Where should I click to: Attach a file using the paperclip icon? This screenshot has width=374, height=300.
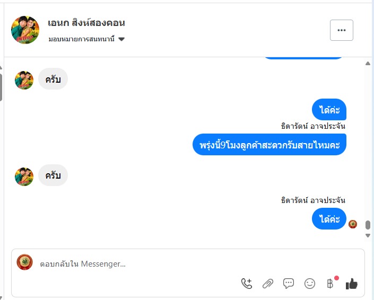point(268,284)
